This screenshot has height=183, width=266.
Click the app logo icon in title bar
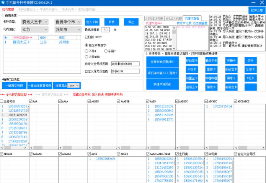click(3, 3)
